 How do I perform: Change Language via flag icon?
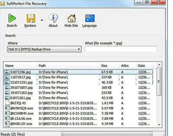coord(90,18)
